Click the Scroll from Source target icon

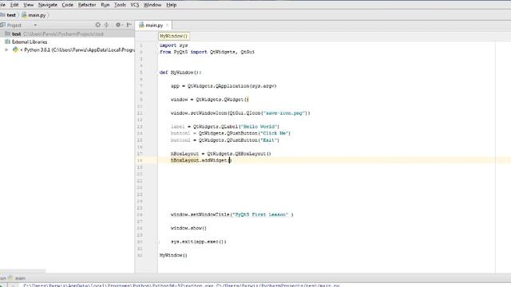(97, 25)
